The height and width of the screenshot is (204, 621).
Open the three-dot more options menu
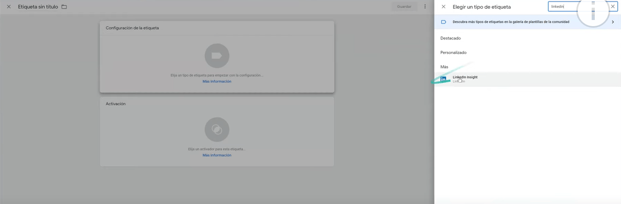pos(425,7)
